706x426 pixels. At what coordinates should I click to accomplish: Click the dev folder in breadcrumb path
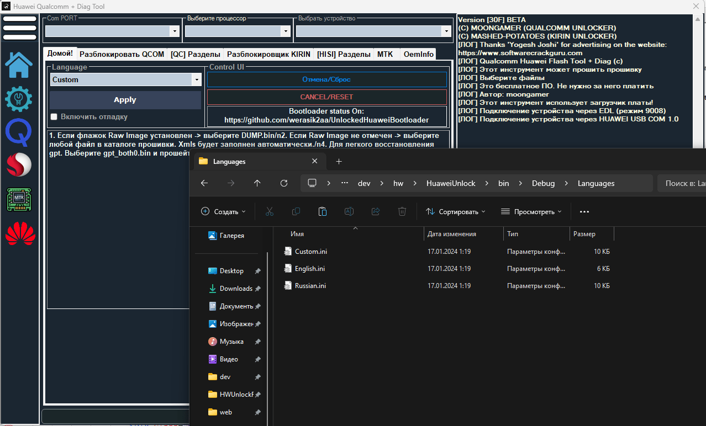[364, 183]
